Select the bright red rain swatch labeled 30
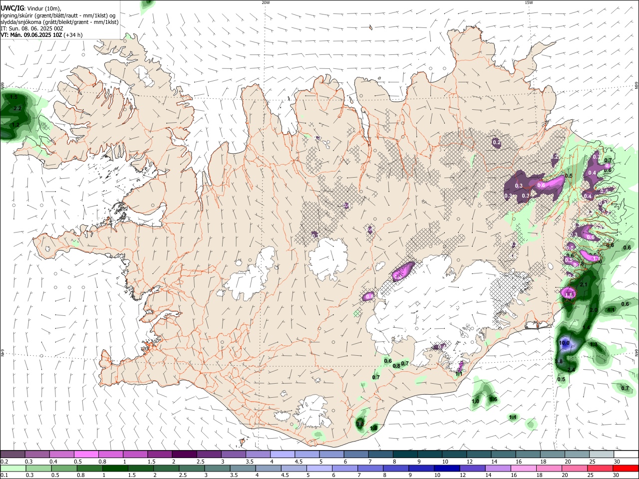Viewport: 639px width, 479px height. (x=626, y=468)
